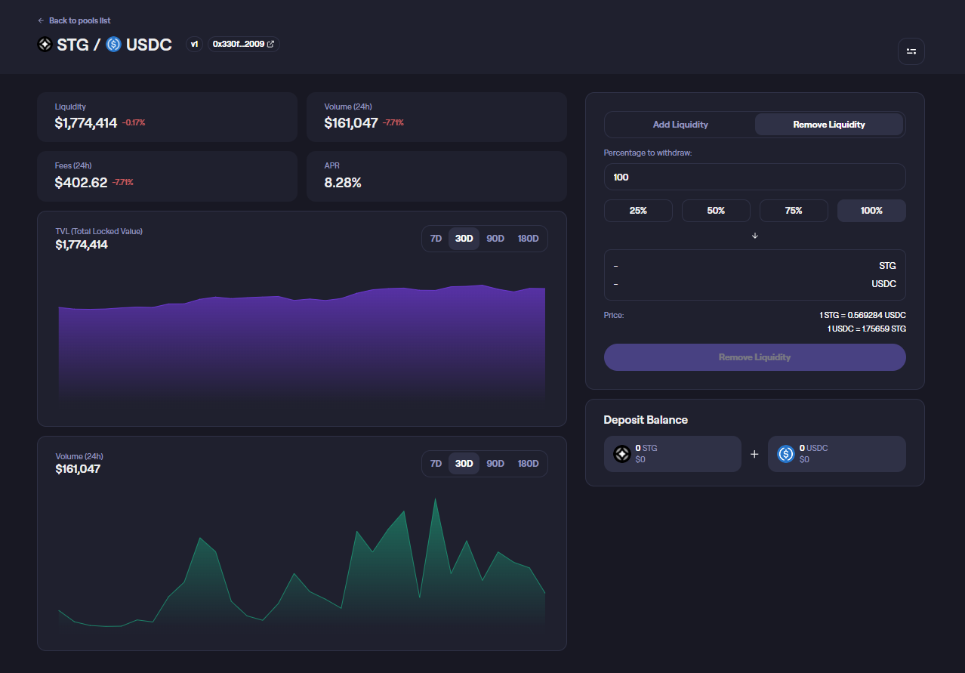The image size is (965, 673).
Task: Select the 50% withdraw option
Action: pyautogui.click(x=716, y=211)
